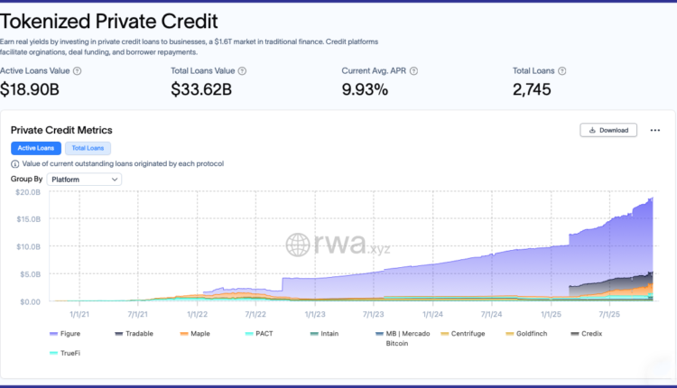Switch to the Active Loans tab
The image size is (677, 388).
35,148
